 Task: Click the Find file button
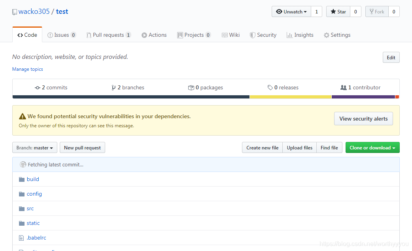[329, 147]
